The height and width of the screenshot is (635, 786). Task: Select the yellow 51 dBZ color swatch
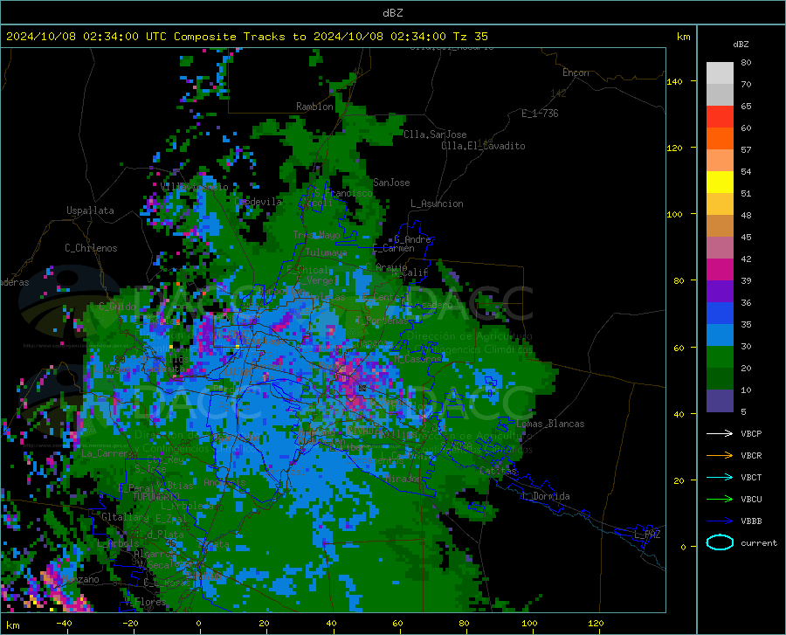point(720,183)
